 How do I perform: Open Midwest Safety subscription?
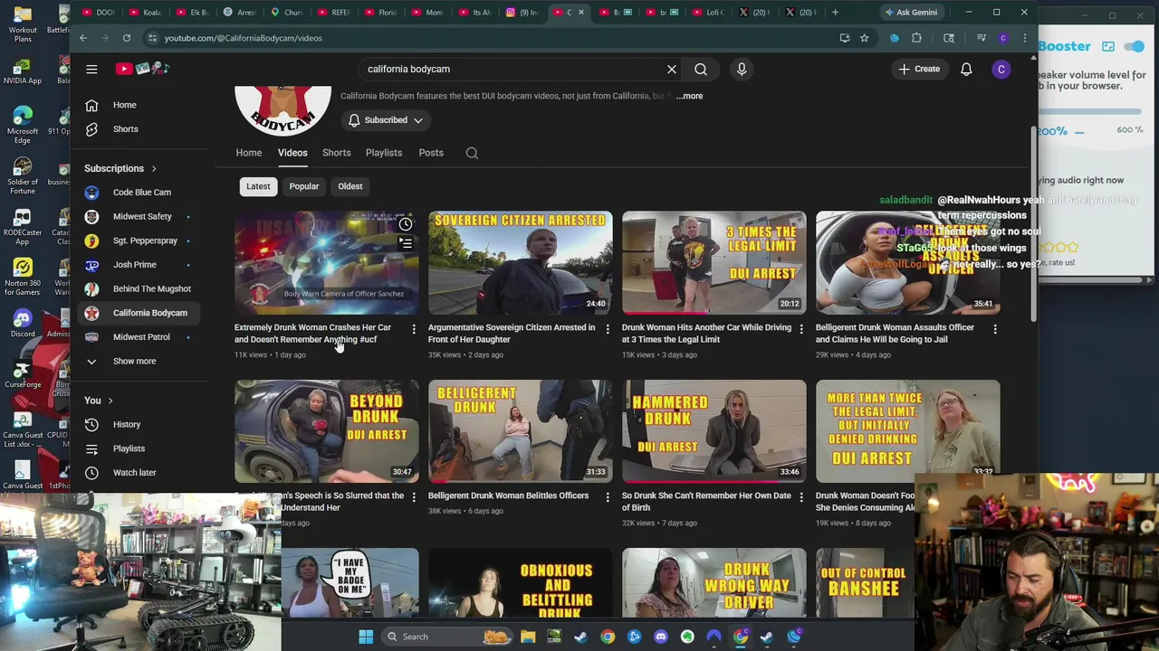point(141,217)
